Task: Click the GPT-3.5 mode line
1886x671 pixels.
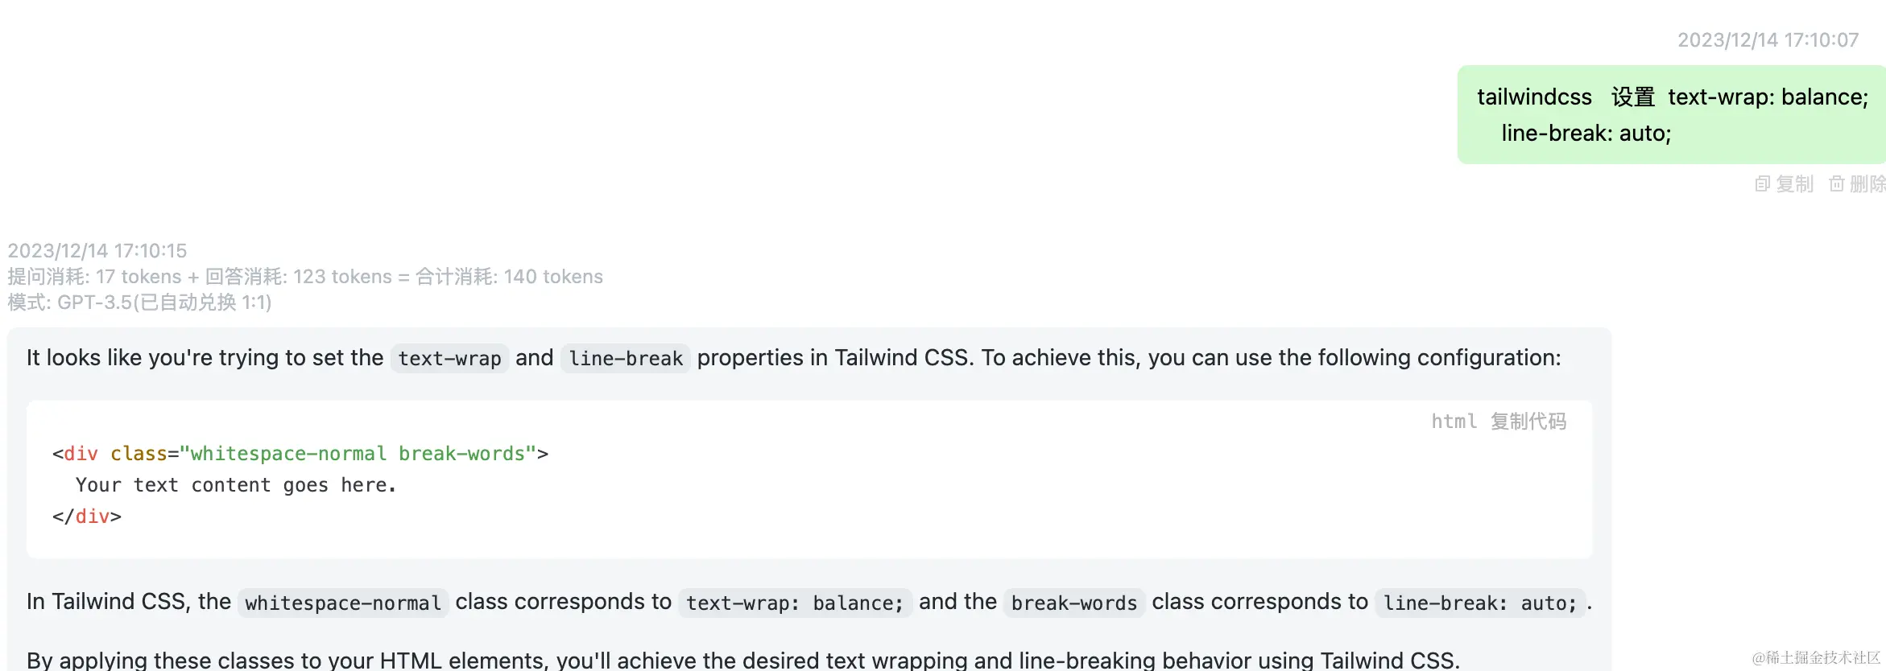Action: click(x=139, y=303)
